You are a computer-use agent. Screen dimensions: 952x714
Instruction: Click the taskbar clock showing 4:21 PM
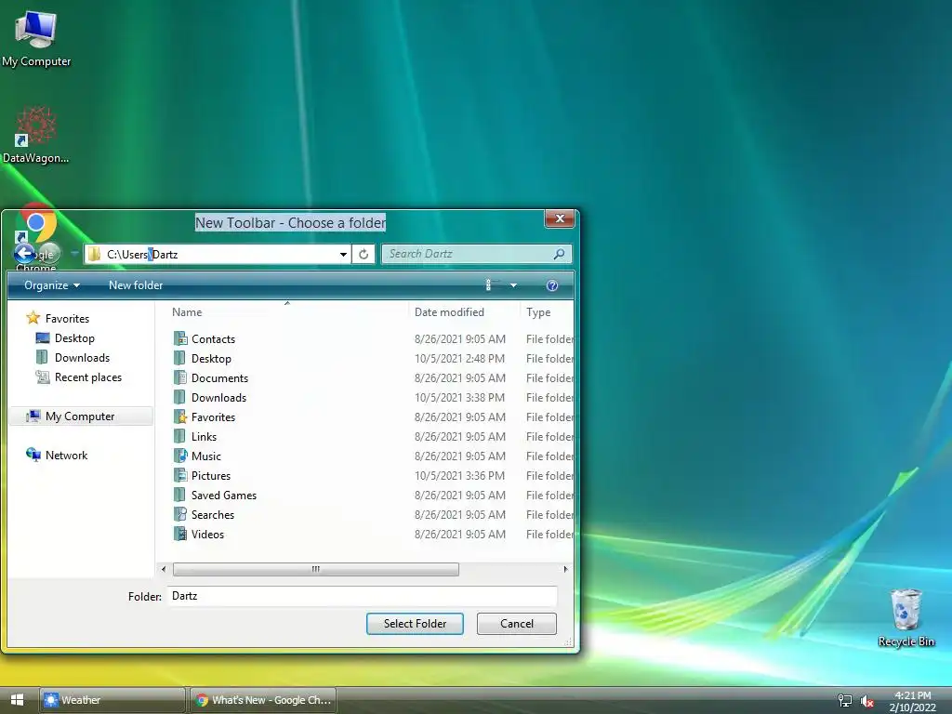[x=913, y=695]
